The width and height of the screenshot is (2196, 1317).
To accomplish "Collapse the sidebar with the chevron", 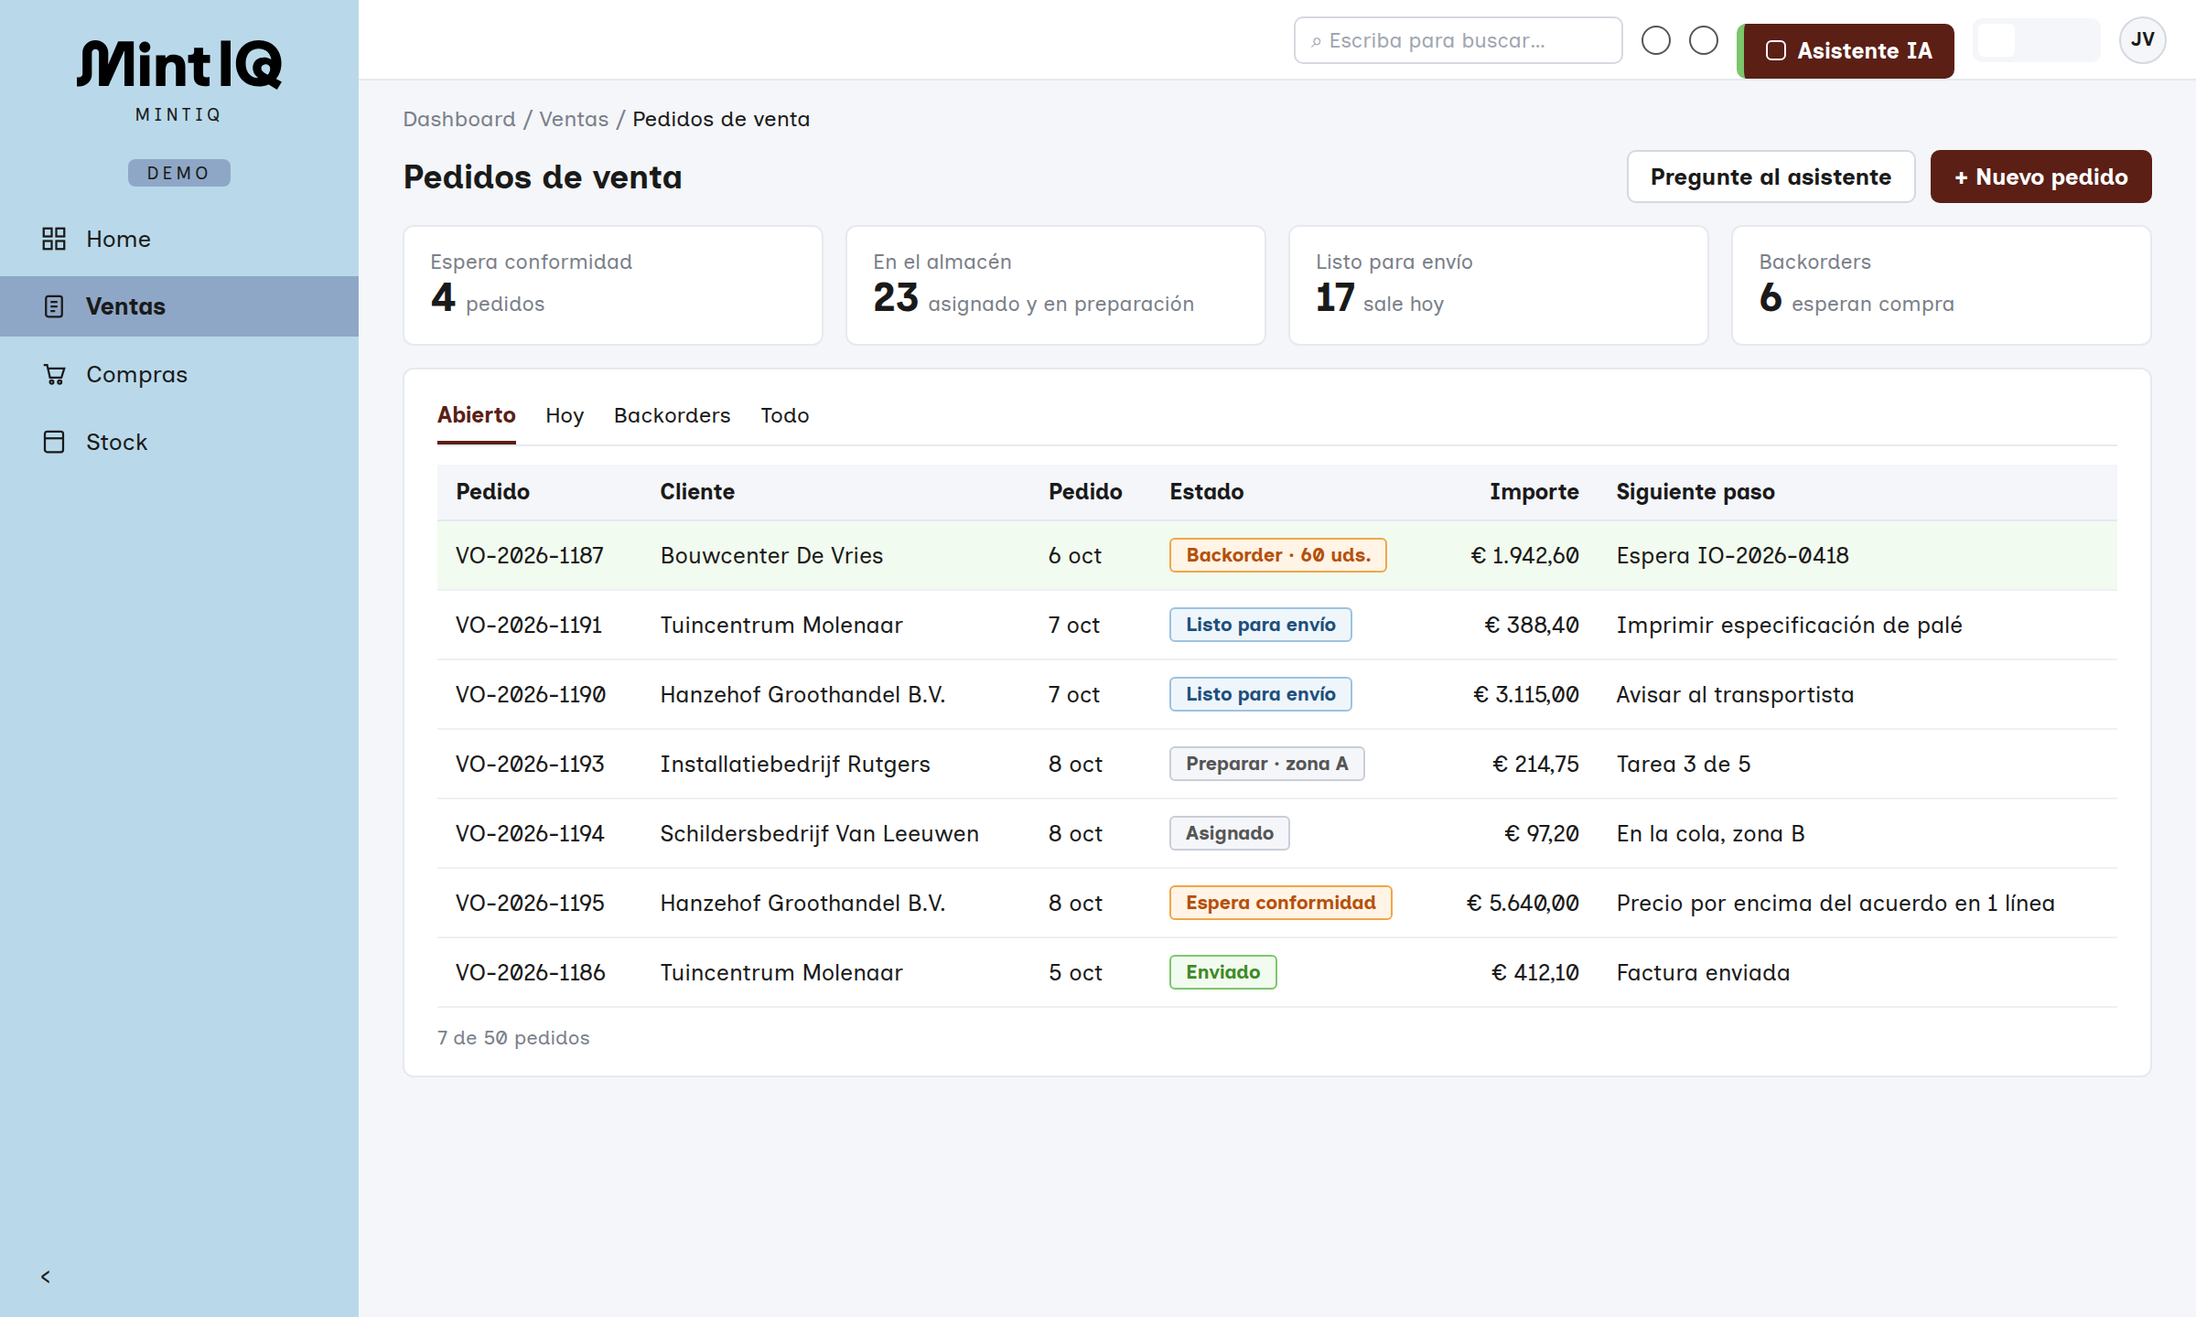I will [46, 1277].
